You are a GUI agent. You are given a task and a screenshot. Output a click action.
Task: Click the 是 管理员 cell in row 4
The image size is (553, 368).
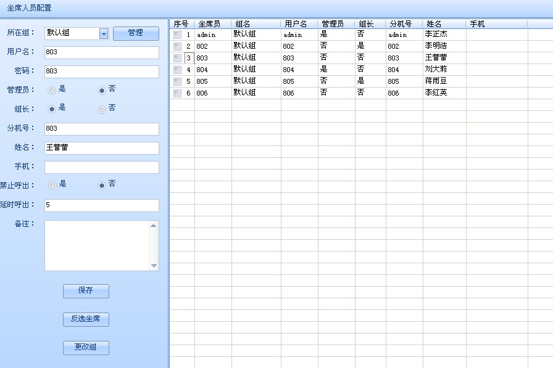(x=336, y=70)
